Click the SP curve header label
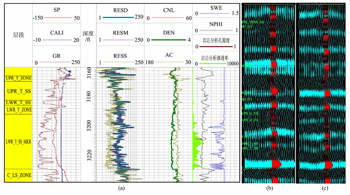Viewport: 350px width, 195px height. tap(56, 9)
